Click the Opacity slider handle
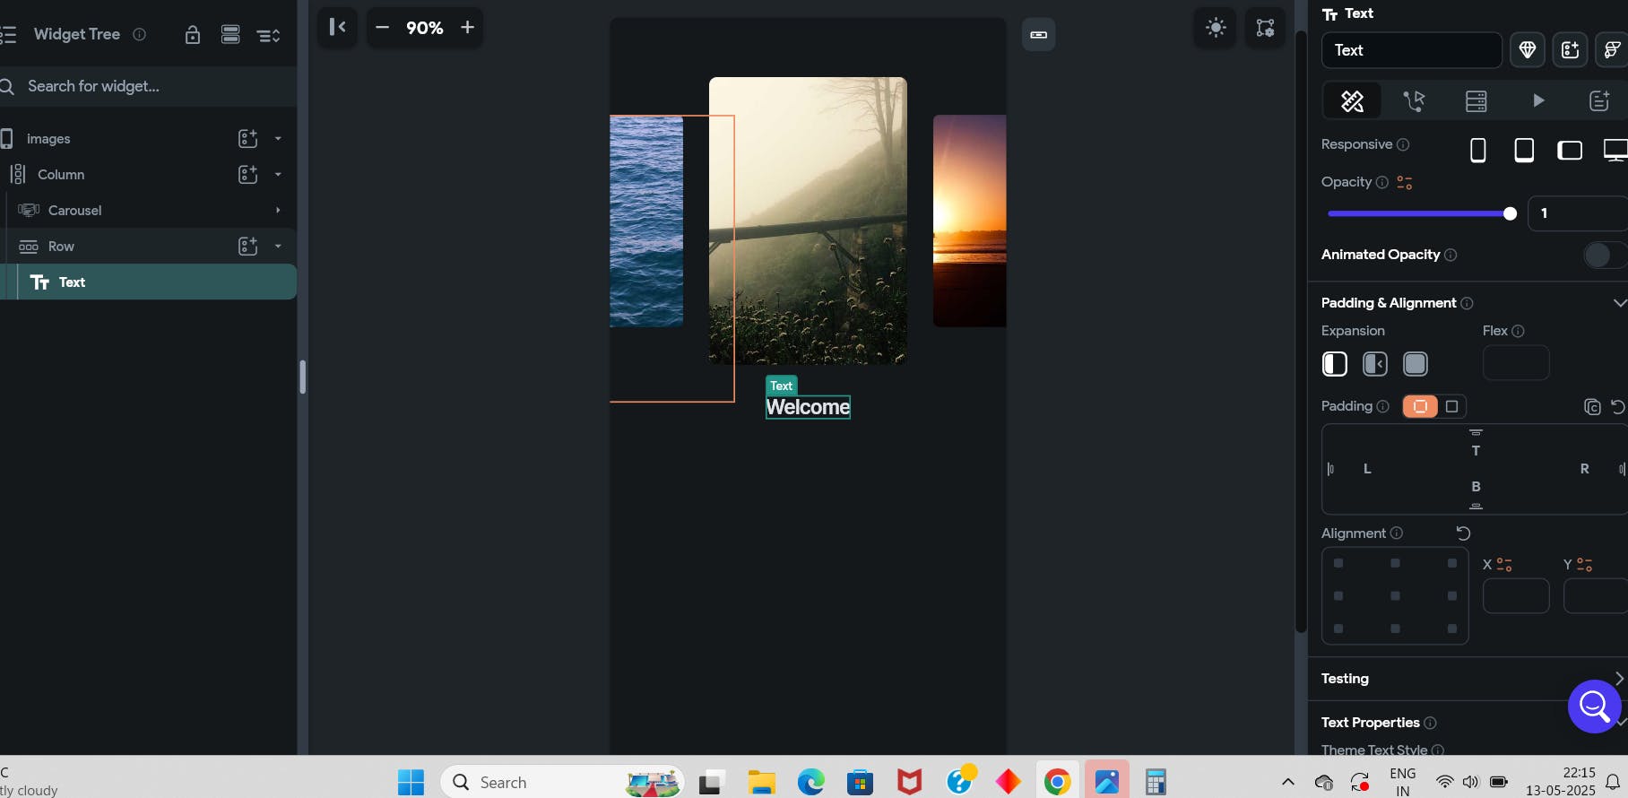Image resolution: width=1628 pixels, height=798 pixels. [1510, 213]
